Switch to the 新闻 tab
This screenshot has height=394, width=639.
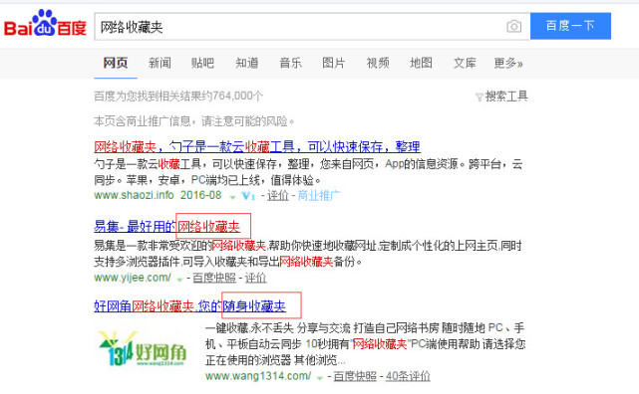pos(160,63)
